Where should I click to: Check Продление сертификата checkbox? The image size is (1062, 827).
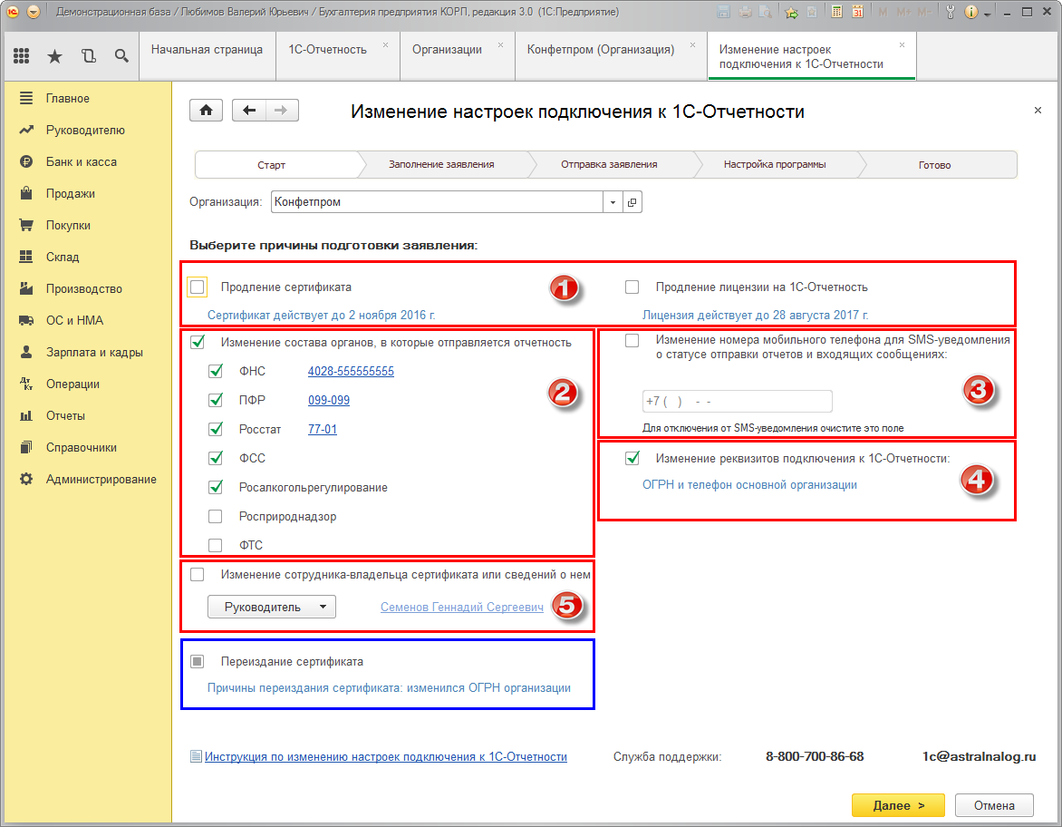[198, 287]
